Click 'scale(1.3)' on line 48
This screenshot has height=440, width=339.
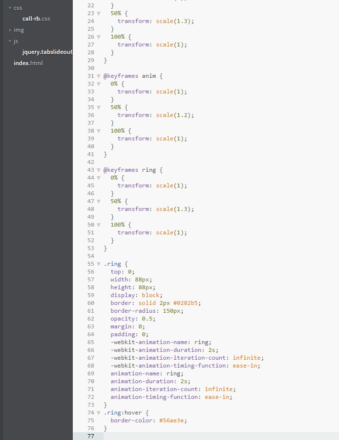click(x=173, y=209)
